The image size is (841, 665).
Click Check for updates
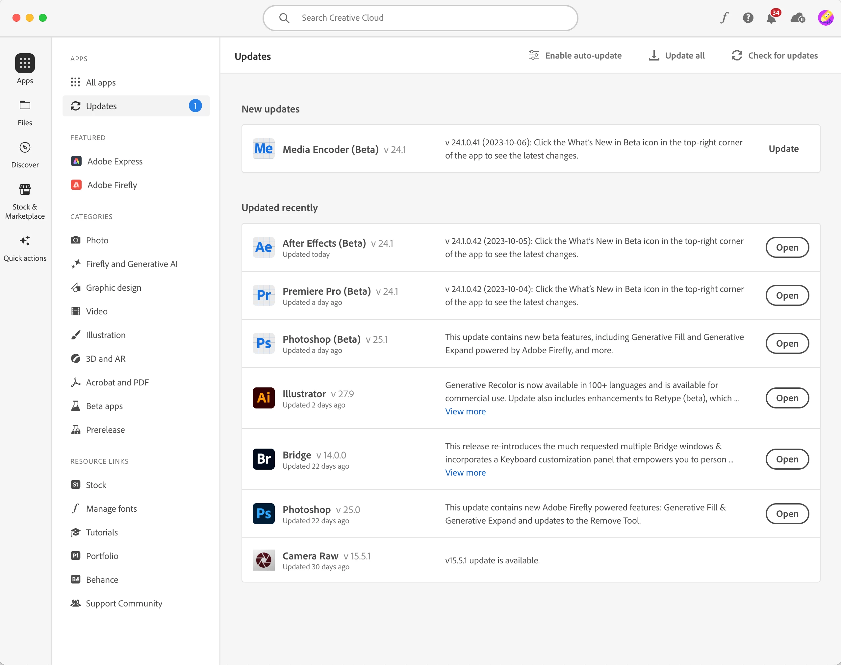point(775,56)
